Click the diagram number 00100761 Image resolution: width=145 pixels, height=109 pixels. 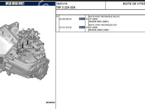click(x=50, y=103)
